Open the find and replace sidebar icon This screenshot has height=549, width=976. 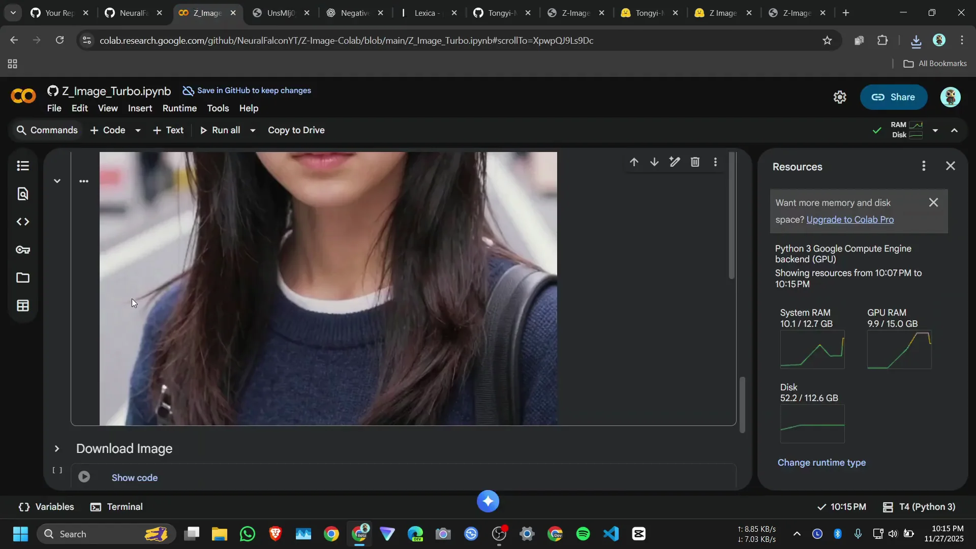pyautogui.click(x=23, y=194)
